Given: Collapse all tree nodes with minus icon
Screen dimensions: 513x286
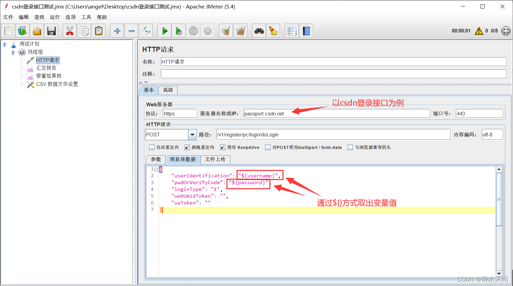Looking at the screenshot, I should (131, 31).
